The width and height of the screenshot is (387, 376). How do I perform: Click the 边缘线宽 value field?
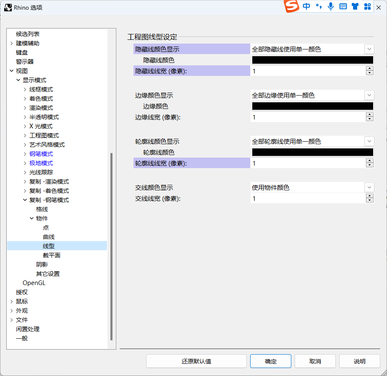308,117
